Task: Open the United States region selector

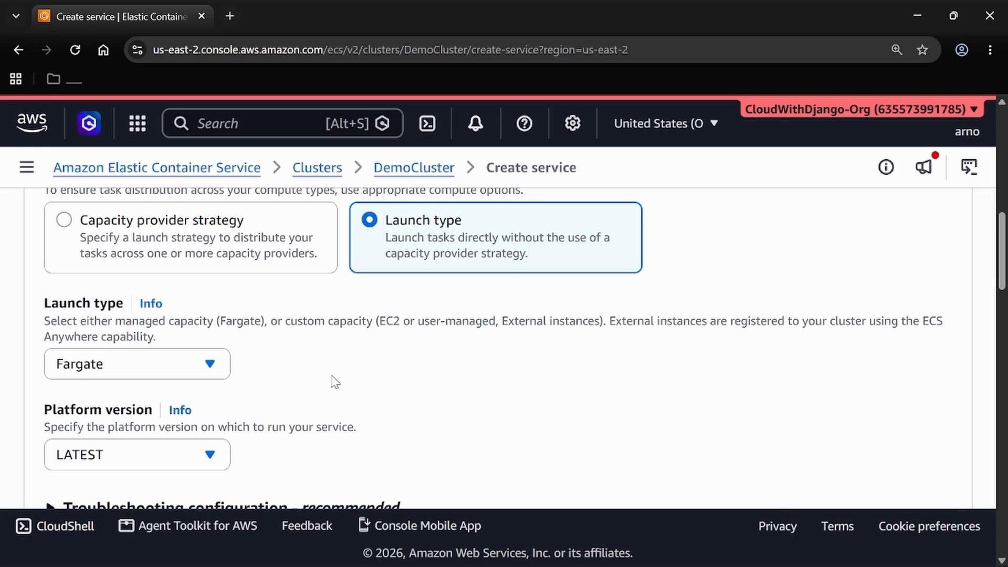Action: coord(666,123)
